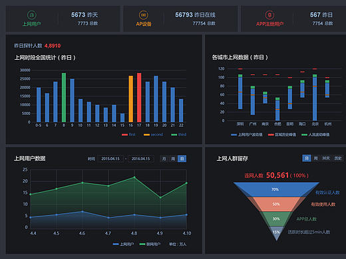
Task: Click the 56793 昨日在线 statistic
Action: 195,15
